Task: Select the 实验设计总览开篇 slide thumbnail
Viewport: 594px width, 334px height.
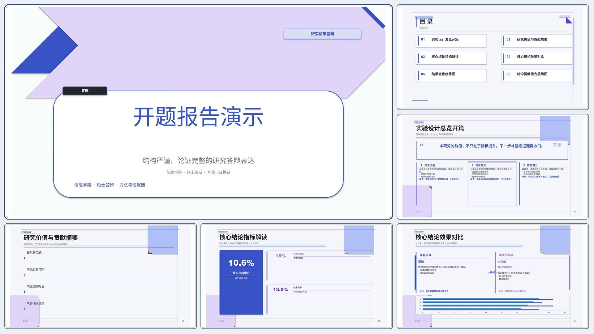Action: click(493, 167)
